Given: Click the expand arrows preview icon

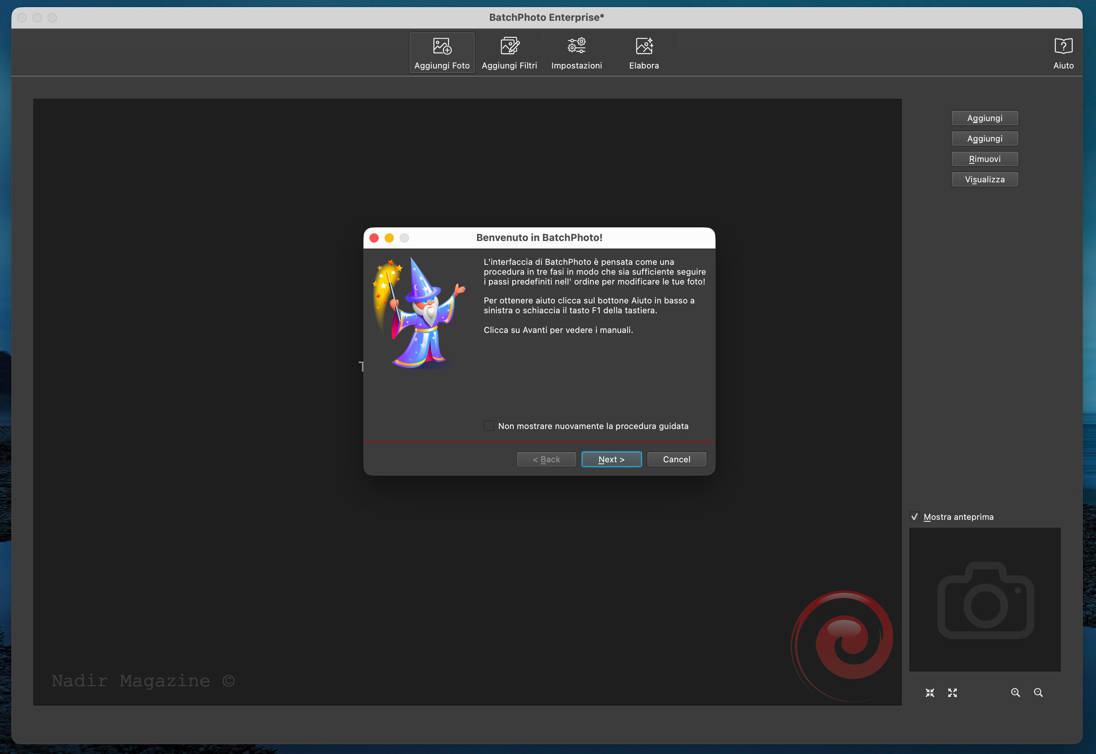Looking at the screenshot, I should point(952,693).
